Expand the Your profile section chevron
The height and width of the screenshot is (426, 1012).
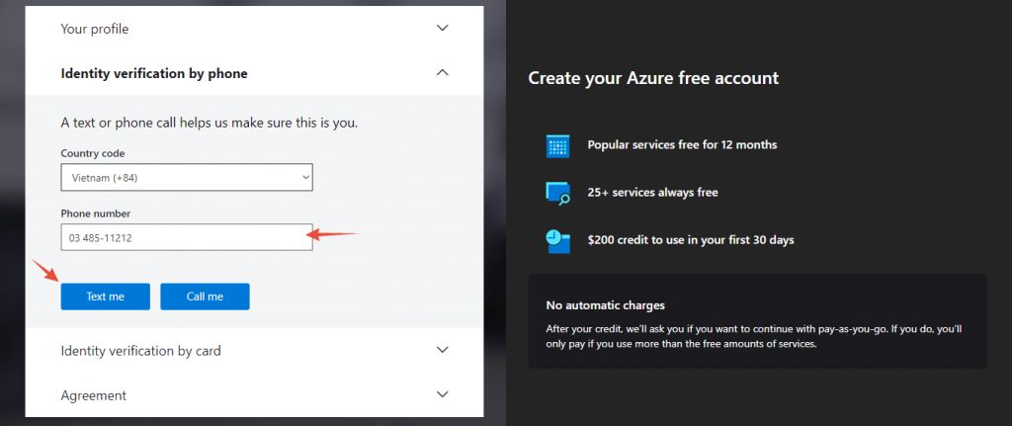(x=442, y=29)
